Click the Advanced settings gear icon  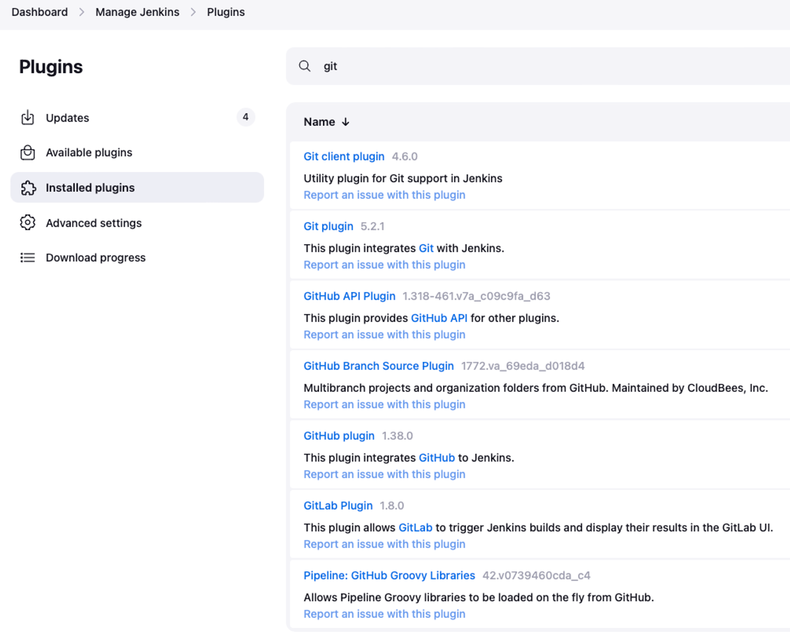(28, 223)
